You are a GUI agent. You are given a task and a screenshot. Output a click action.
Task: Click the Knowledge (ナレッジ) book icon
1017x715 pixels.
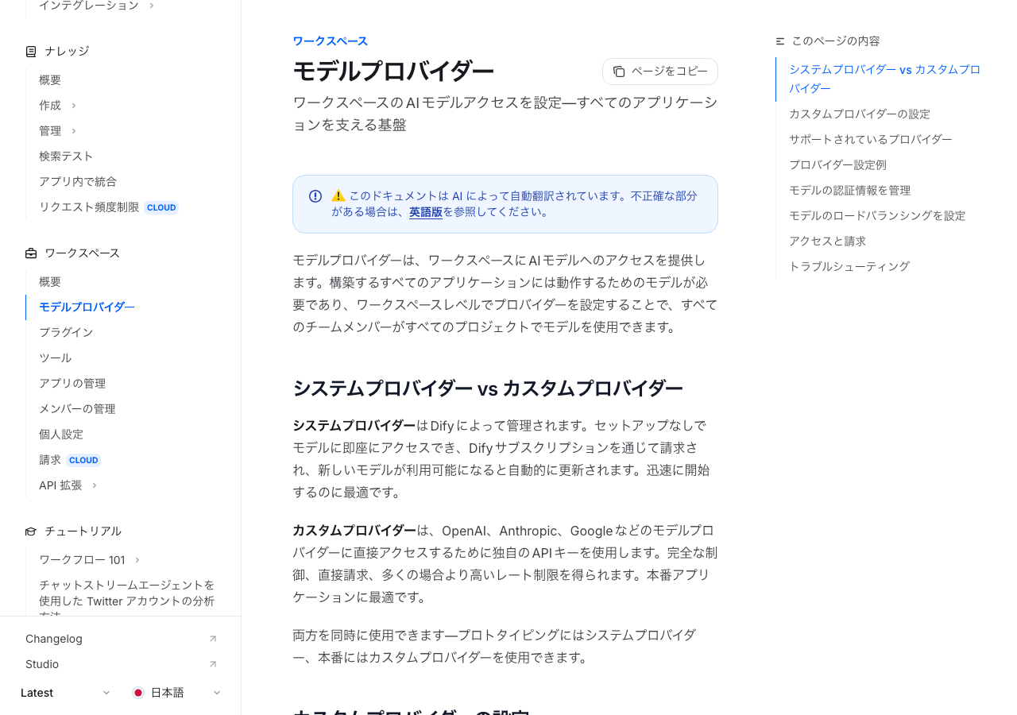click(x=31, y=52)
